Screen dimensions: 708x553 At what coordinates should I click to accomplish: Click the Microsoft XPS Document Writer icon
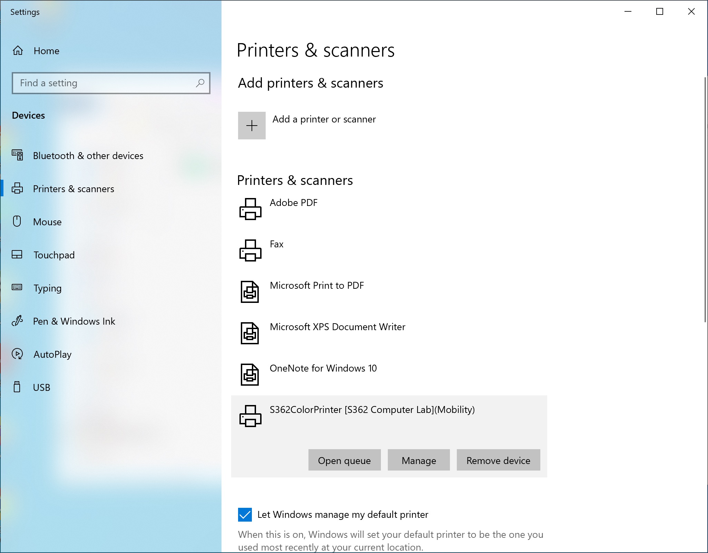[x=250, y=333]
